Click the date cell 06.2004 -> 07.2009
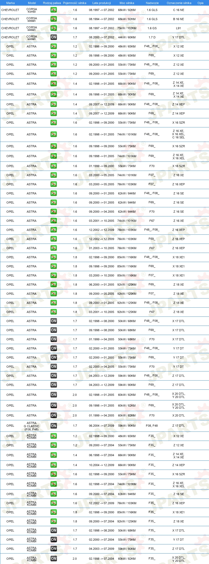The width and height of the screenshot is (209, 564). (x=102, y=426)
